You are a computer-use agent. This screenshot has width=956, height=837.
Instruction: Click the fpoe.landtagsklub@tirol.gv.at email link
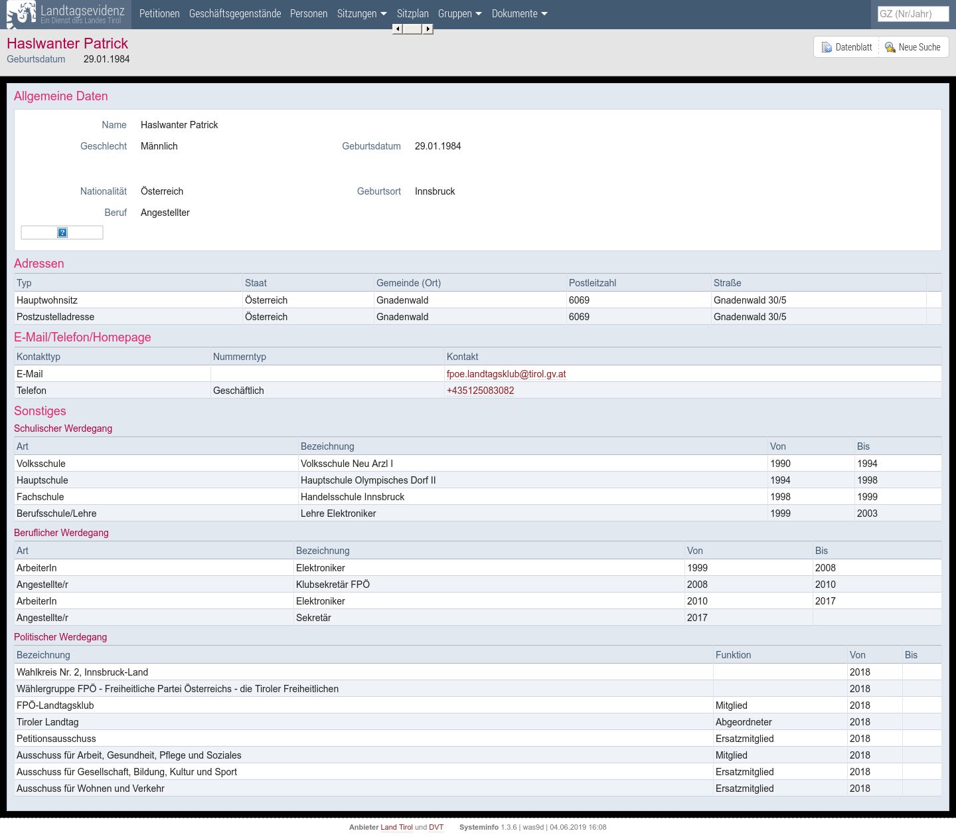[x=506, y=374]
